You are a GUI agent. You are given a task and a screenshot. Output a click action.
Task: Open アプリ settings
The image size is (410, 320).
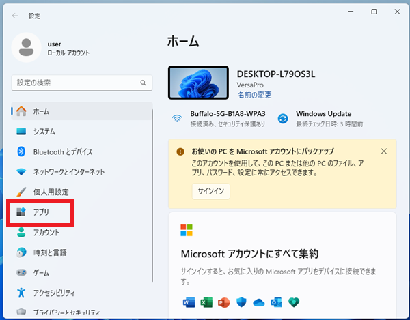(82, 212)
